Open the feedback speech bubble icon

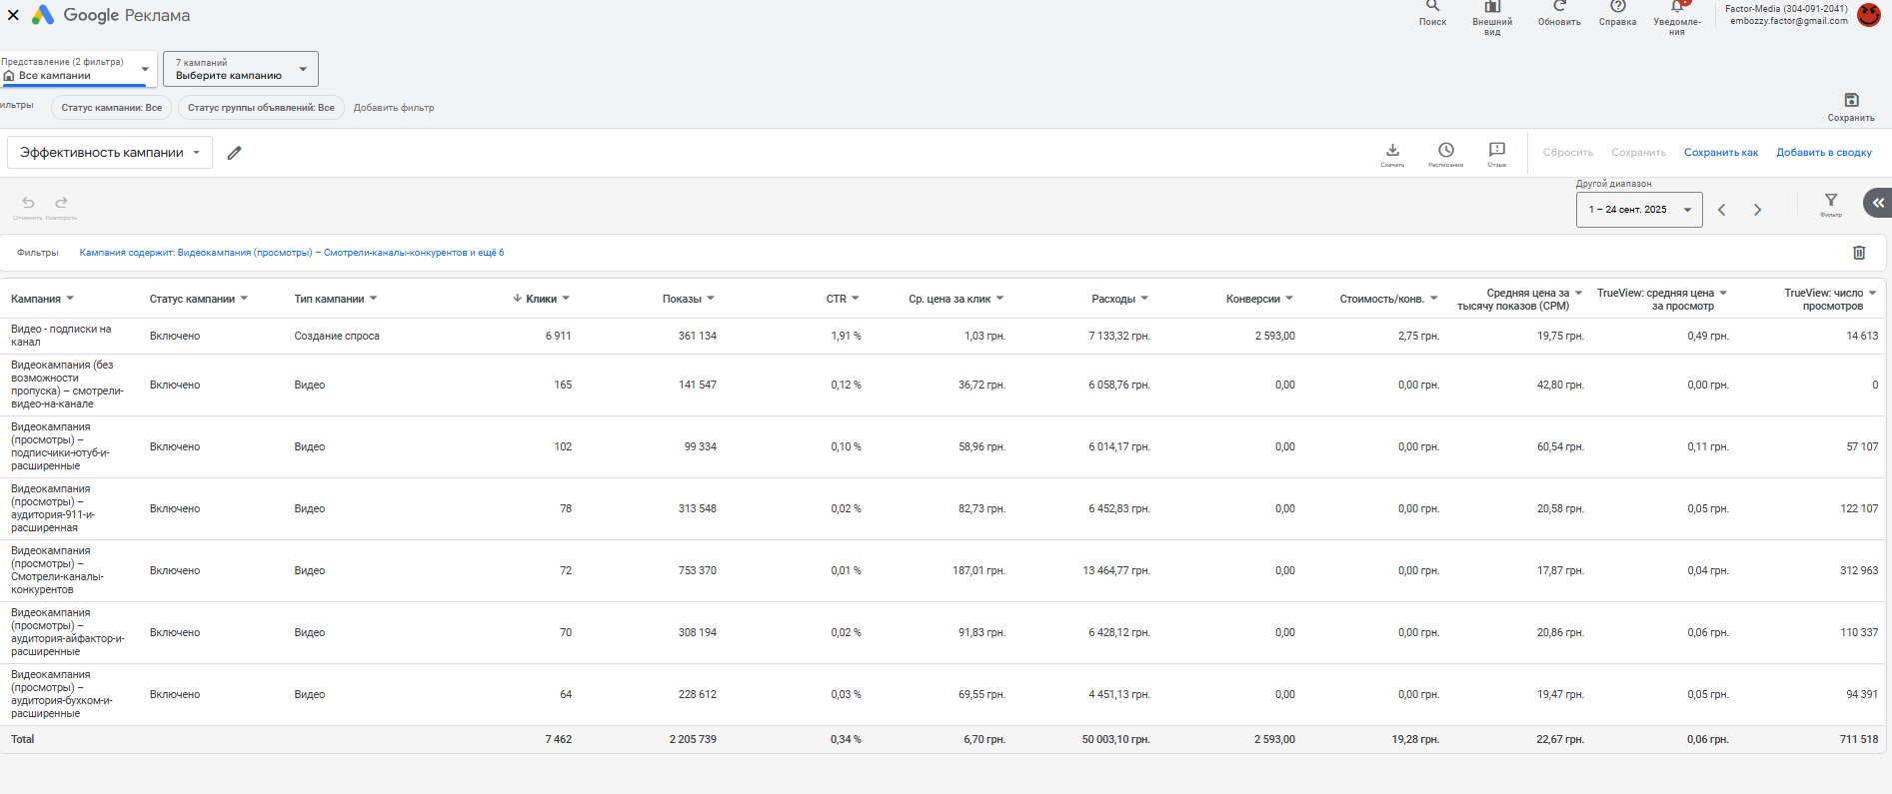tap(1496, 151)
